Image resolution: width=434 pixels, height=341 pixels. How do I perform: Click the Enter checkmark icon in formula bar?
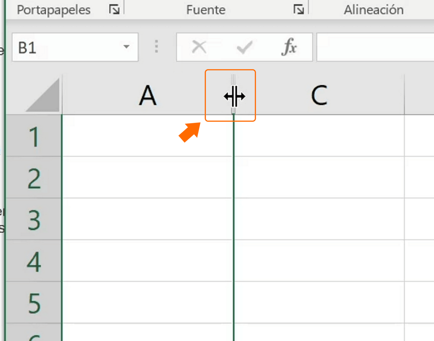click(x=244, y=47)
